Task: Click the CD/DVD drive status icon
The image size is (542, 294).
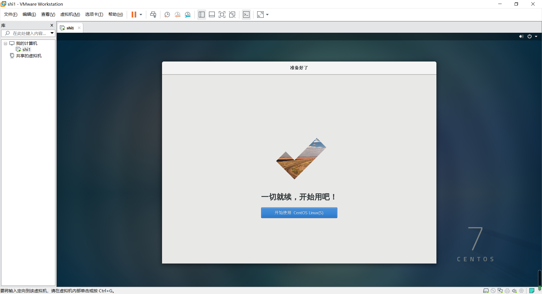Action: (x=493, y=291)
